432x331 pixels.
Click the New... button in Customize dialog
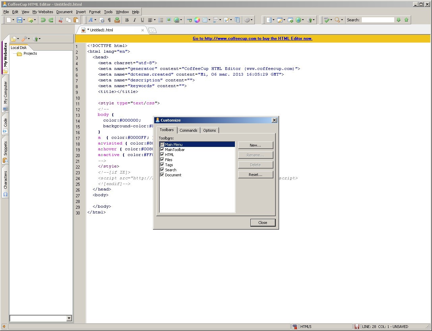pos(255,145)
